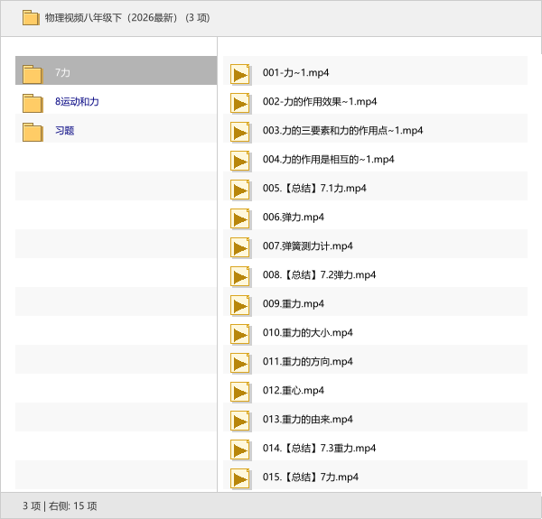The width and height of the screenshot is (542, 519).
Task: Select the 7力 folder in left pane
Action: coord(62,73)
